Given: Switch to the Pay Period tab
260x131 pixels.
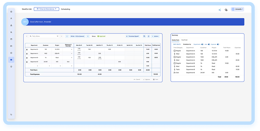Looking at the screenshot, I should pos(185,40).
